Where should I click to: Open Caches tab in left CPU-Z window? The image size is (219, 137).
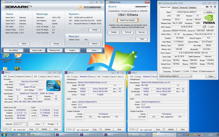click(12, 77)
